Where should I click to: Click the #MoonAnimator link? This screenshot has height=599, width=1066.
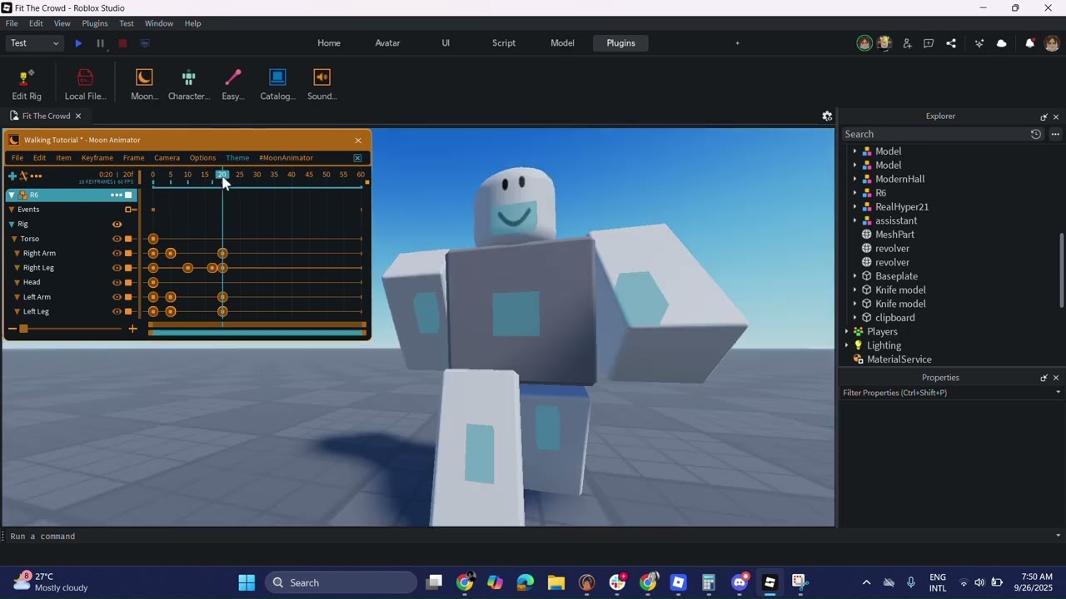click(x=286, y=158)
